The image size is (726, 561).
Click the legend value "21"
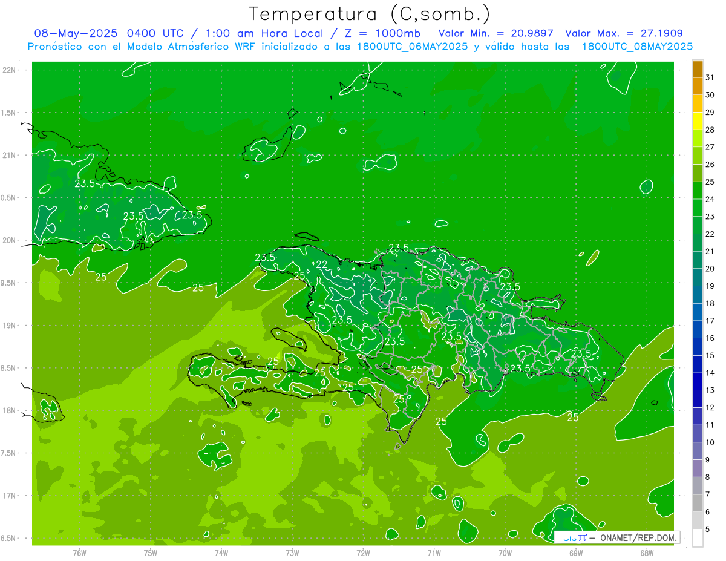710,251
